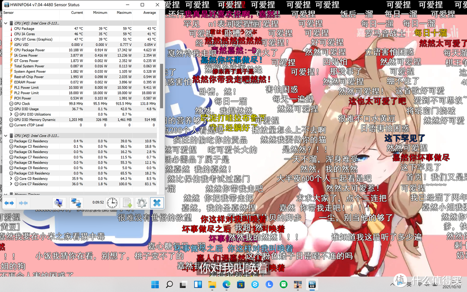The image size is (467, 292).
Task: Select the Rest-of-Chip Power row
Action: [80, 77]
